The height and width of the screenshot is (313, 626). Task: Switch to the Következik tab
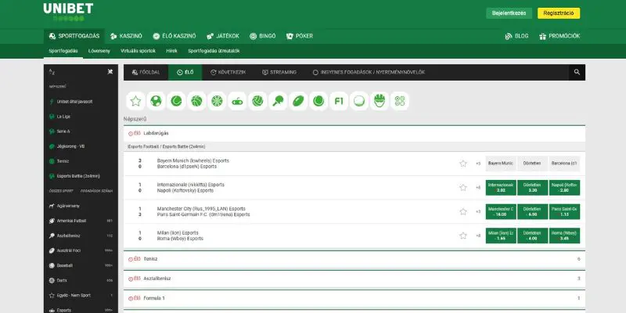click(228, 72)
